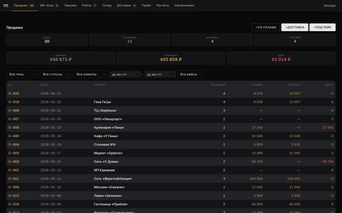Screen dimensions: 342x213
Task: Open sale C-001
Action: [x=14, y=170]
